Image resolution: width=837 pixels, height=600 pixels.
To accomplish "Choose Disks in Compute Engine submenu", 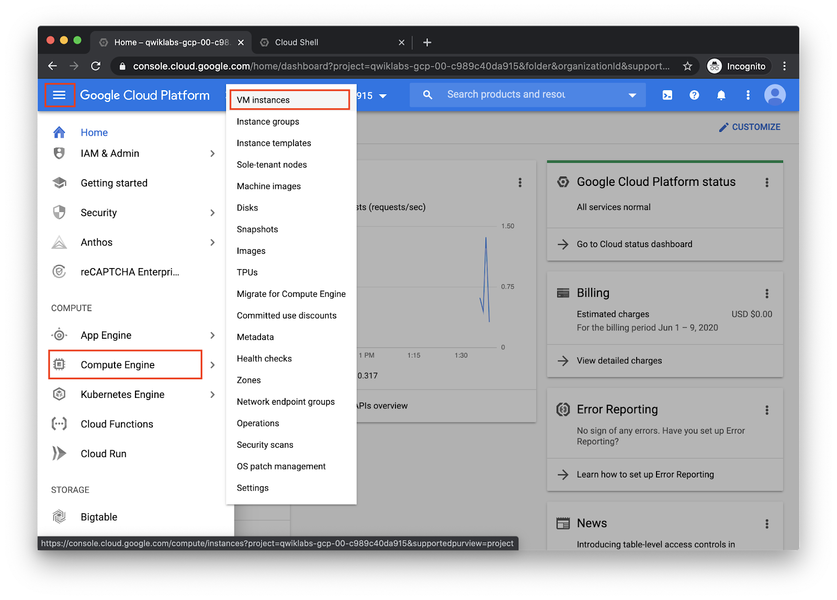I will pos(247,207).
